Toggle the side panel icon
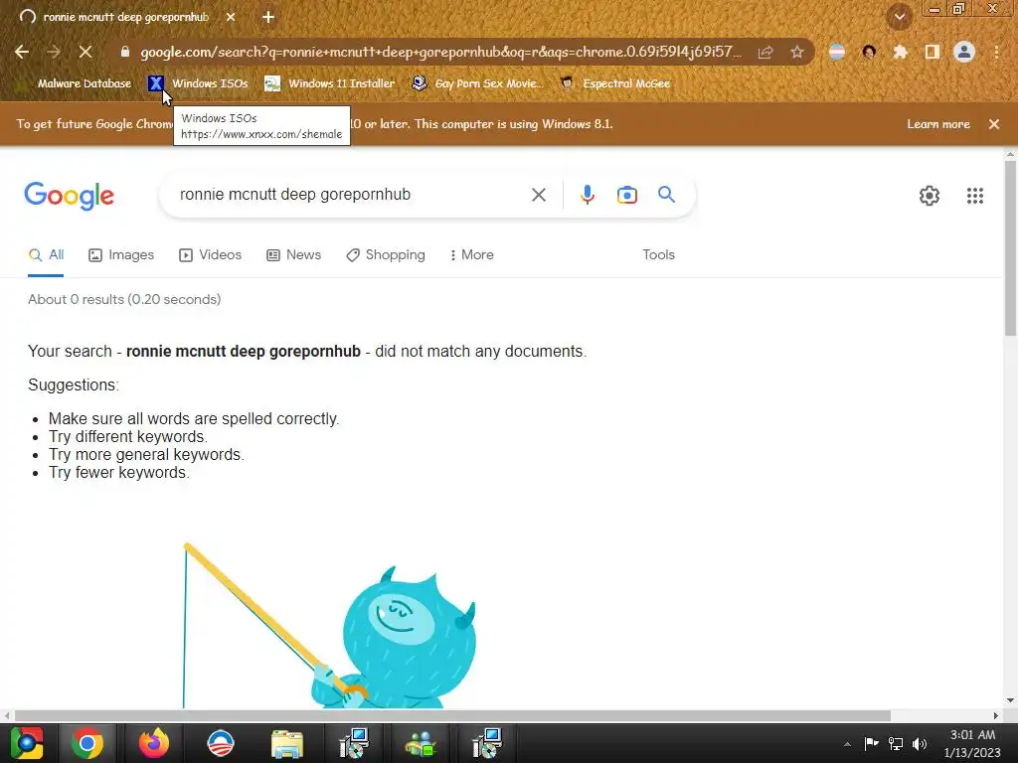The width and height of the screenshot is (1018, 763). tap(933, 52)
